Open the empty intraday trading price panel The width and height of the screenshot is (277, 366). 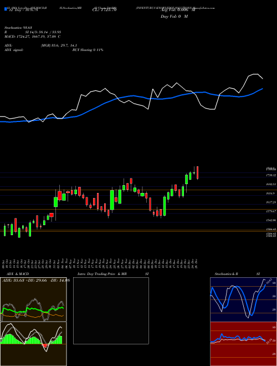(111, 311)
